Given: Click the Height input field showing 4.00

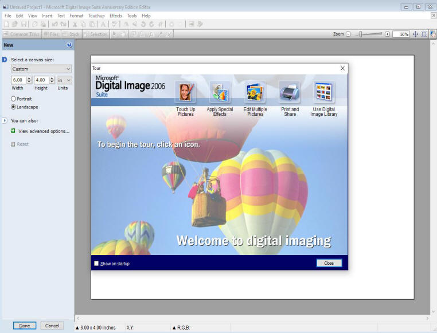Looking at the screenshot, I should tap(42, 80).
